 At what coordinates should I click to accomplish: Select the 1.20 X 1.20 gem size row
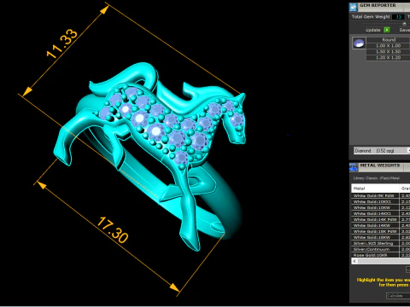tap(388, 58)
